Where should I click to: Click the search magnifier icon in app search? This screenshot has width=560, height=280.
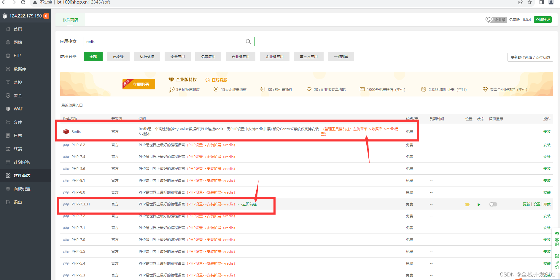point(248,41)
